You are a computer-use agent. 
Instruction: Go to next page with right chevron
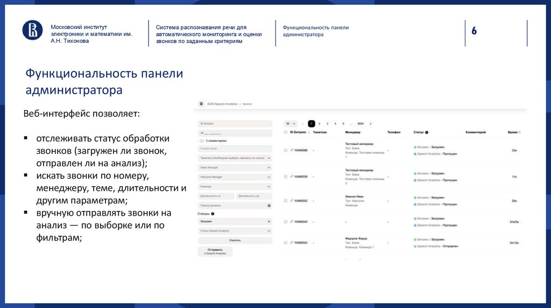(370, 124)
